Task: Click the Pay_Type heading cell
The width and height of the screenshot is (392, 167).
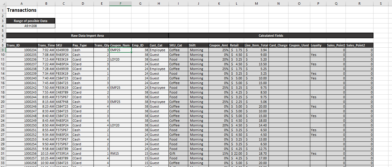Action: pyautogui.click(x=83, y=45)
